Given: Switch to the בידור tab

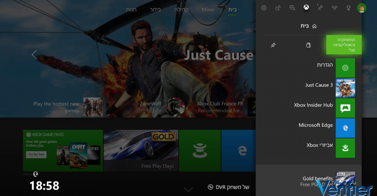Looking at the screenshot, I should tap(155, 10).
